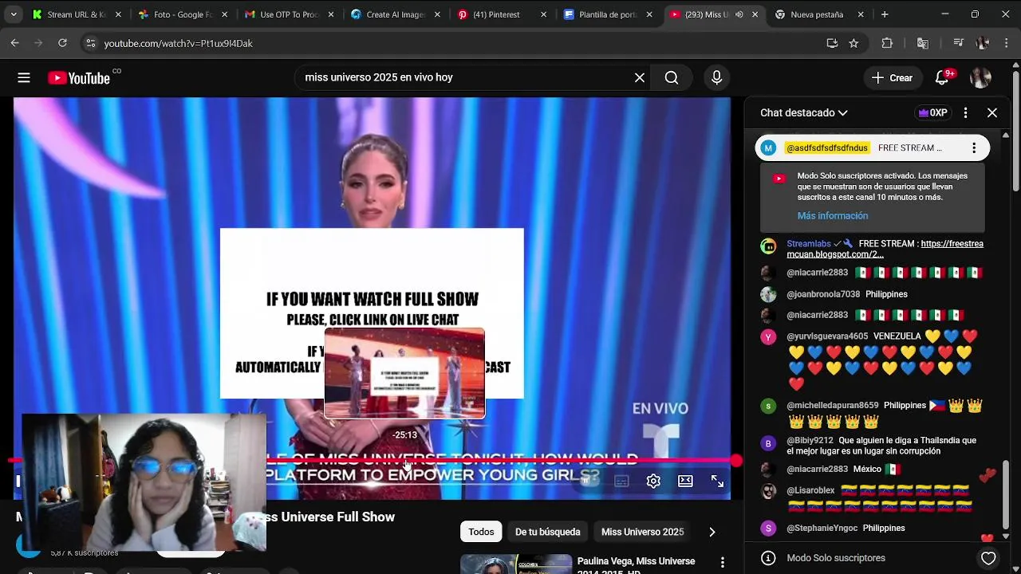Open the player settings gear
The height and width of the screenshot is (574, 1021).
point(653,481)
